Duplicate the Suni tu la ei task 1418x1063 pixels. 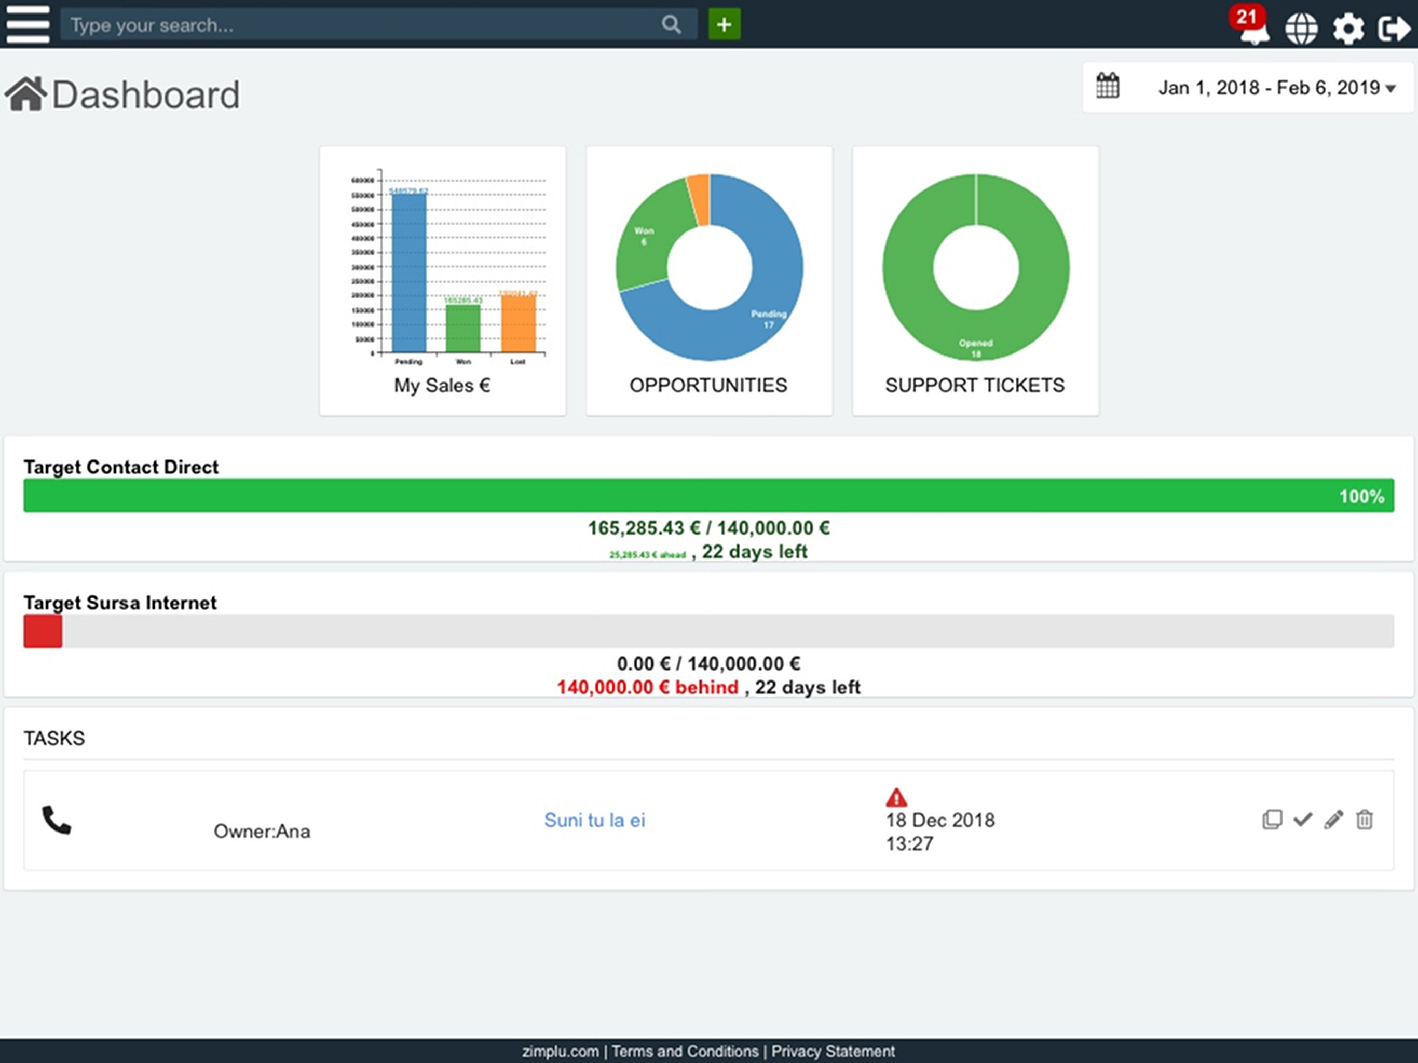coord(1272,820)
